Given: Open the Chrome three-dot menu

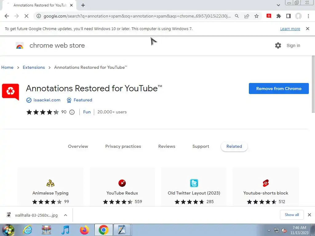Looking at the screenshot, I should pos(308,16).
